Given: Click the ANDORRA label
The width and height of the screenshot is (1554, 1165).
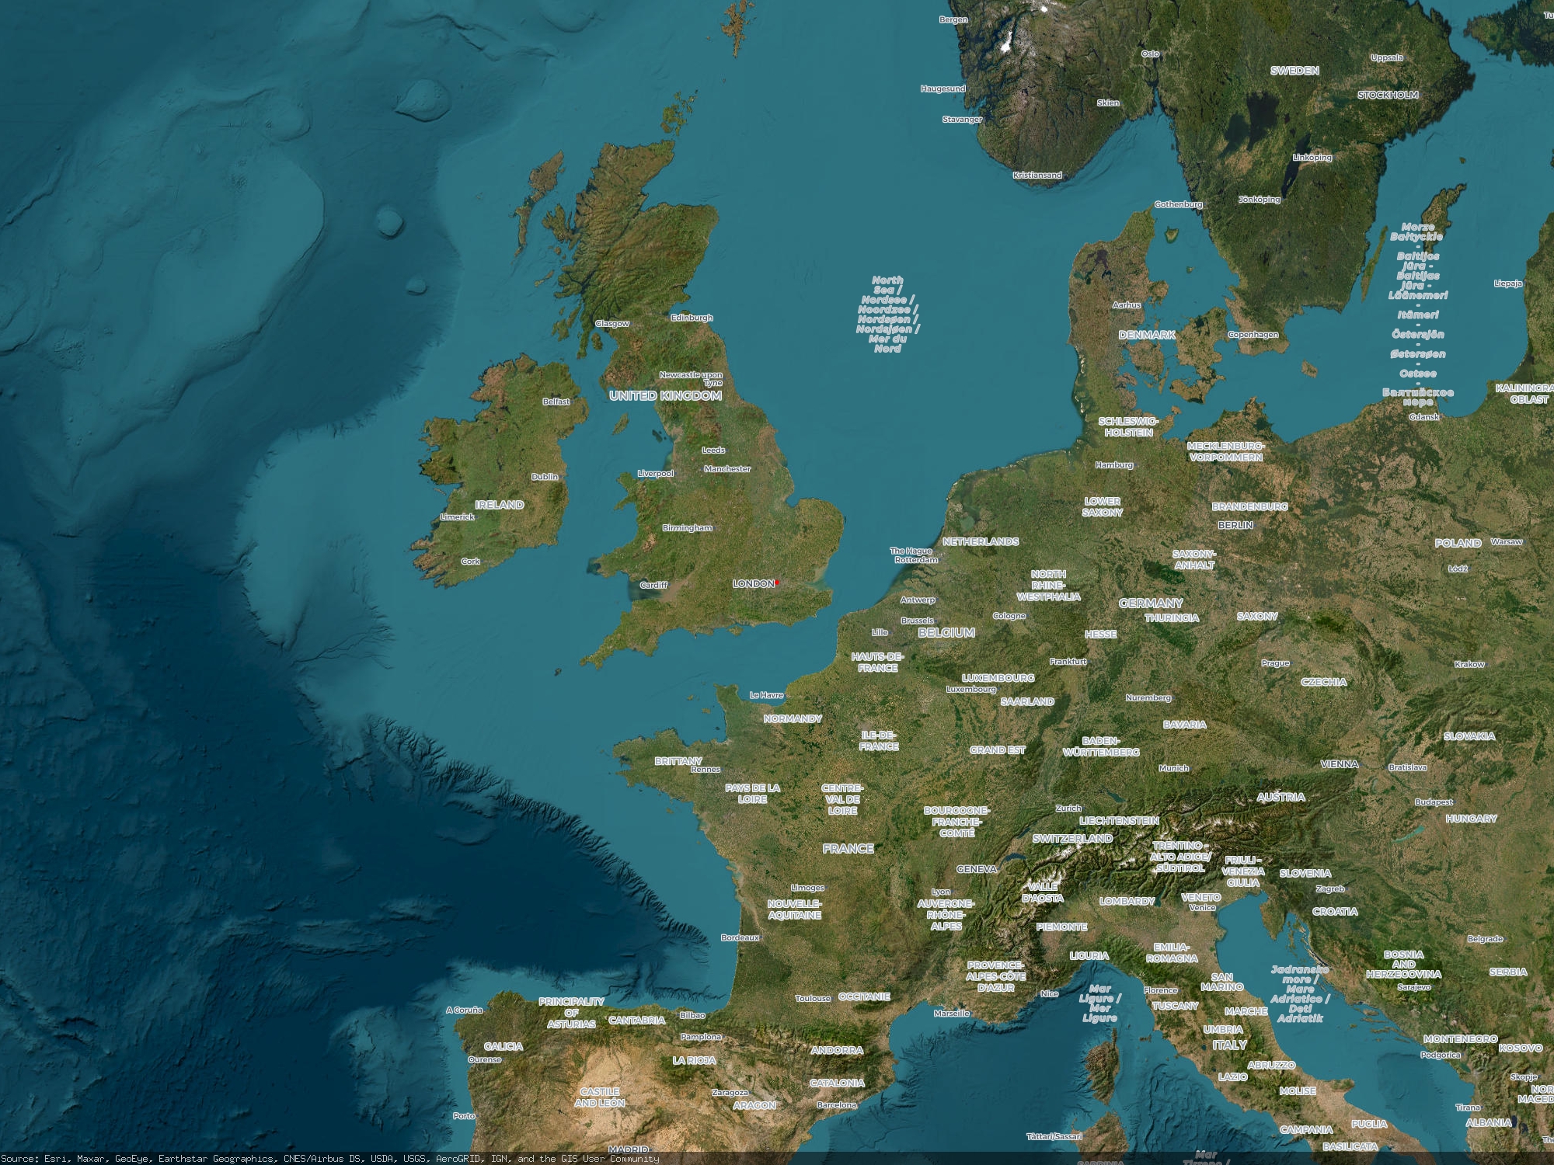Looking at the screenshot, I should 836,1050.
